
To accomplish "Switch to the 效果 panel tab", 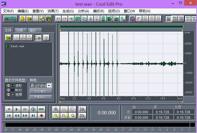I will (21, 30).
